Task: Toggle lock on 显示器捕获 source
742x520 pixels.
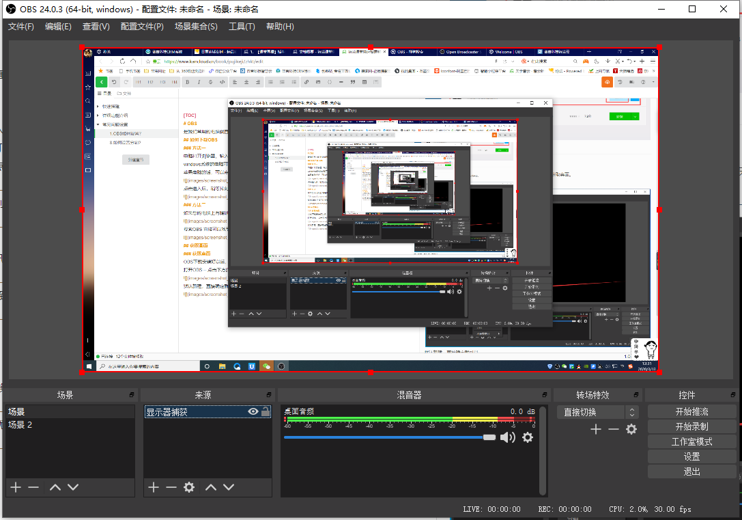Action: point(266,411)
